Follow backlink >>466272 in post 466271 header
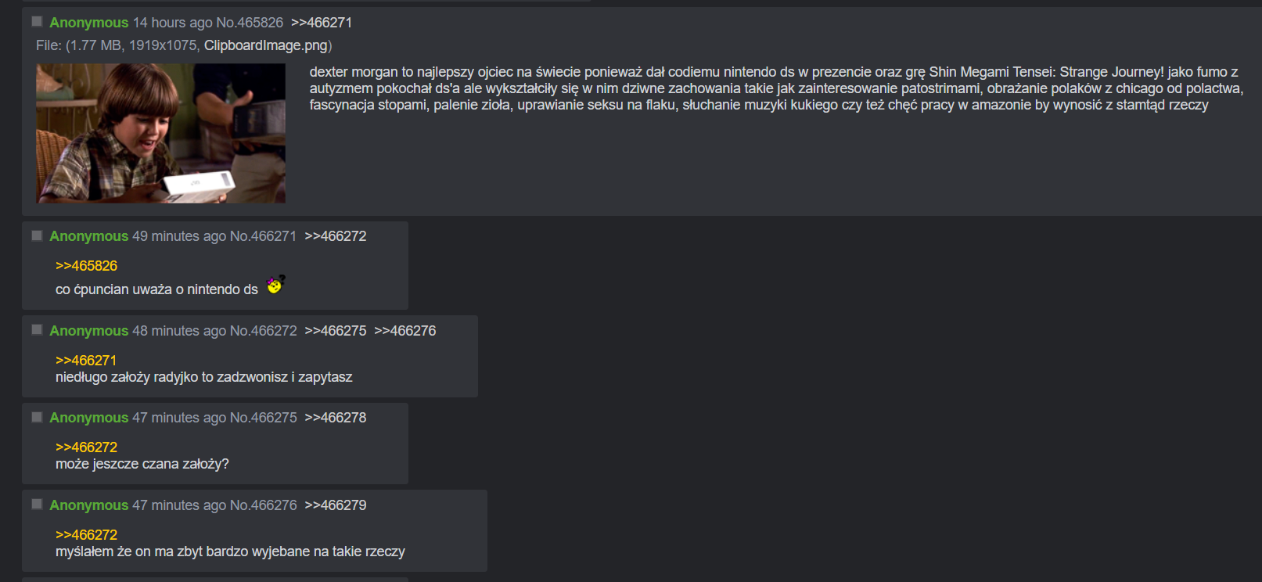The image size is (1262, 582). click(336, 236)
